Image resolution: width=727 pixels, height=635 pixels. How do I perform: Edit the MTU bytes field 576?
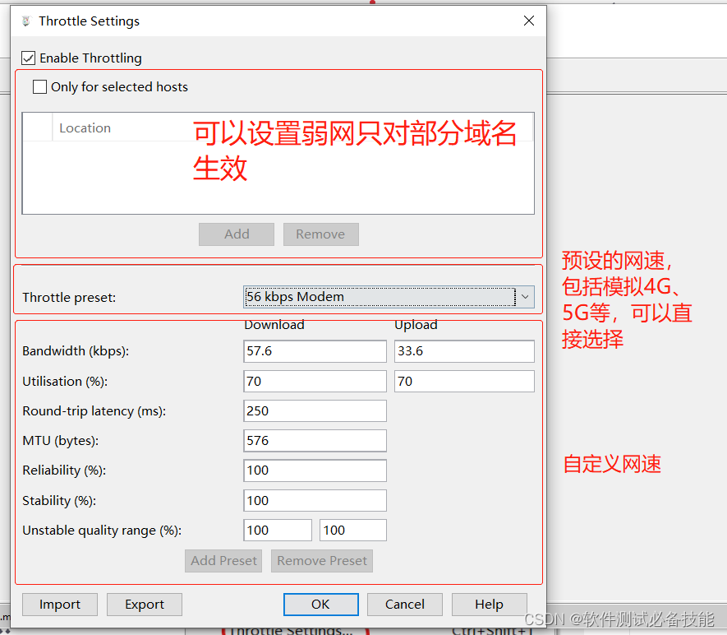point(315,441)
